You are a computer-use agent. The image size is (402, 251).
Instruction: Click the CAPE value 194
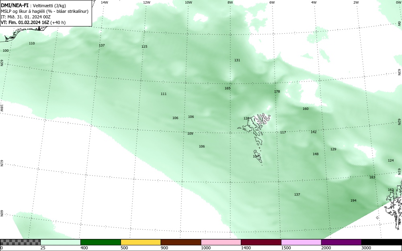353,200
